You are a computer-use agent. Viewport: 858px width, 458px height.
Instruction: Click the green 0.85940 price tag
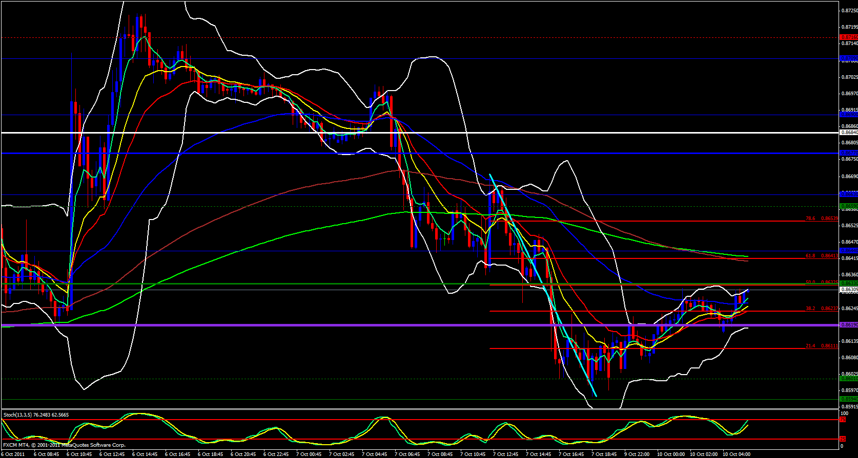(849, 399)
